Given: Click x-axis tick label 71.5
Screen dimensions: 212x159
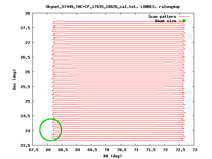Looking at the screenshot, I should pyautogui.click(x=151, y=150).
